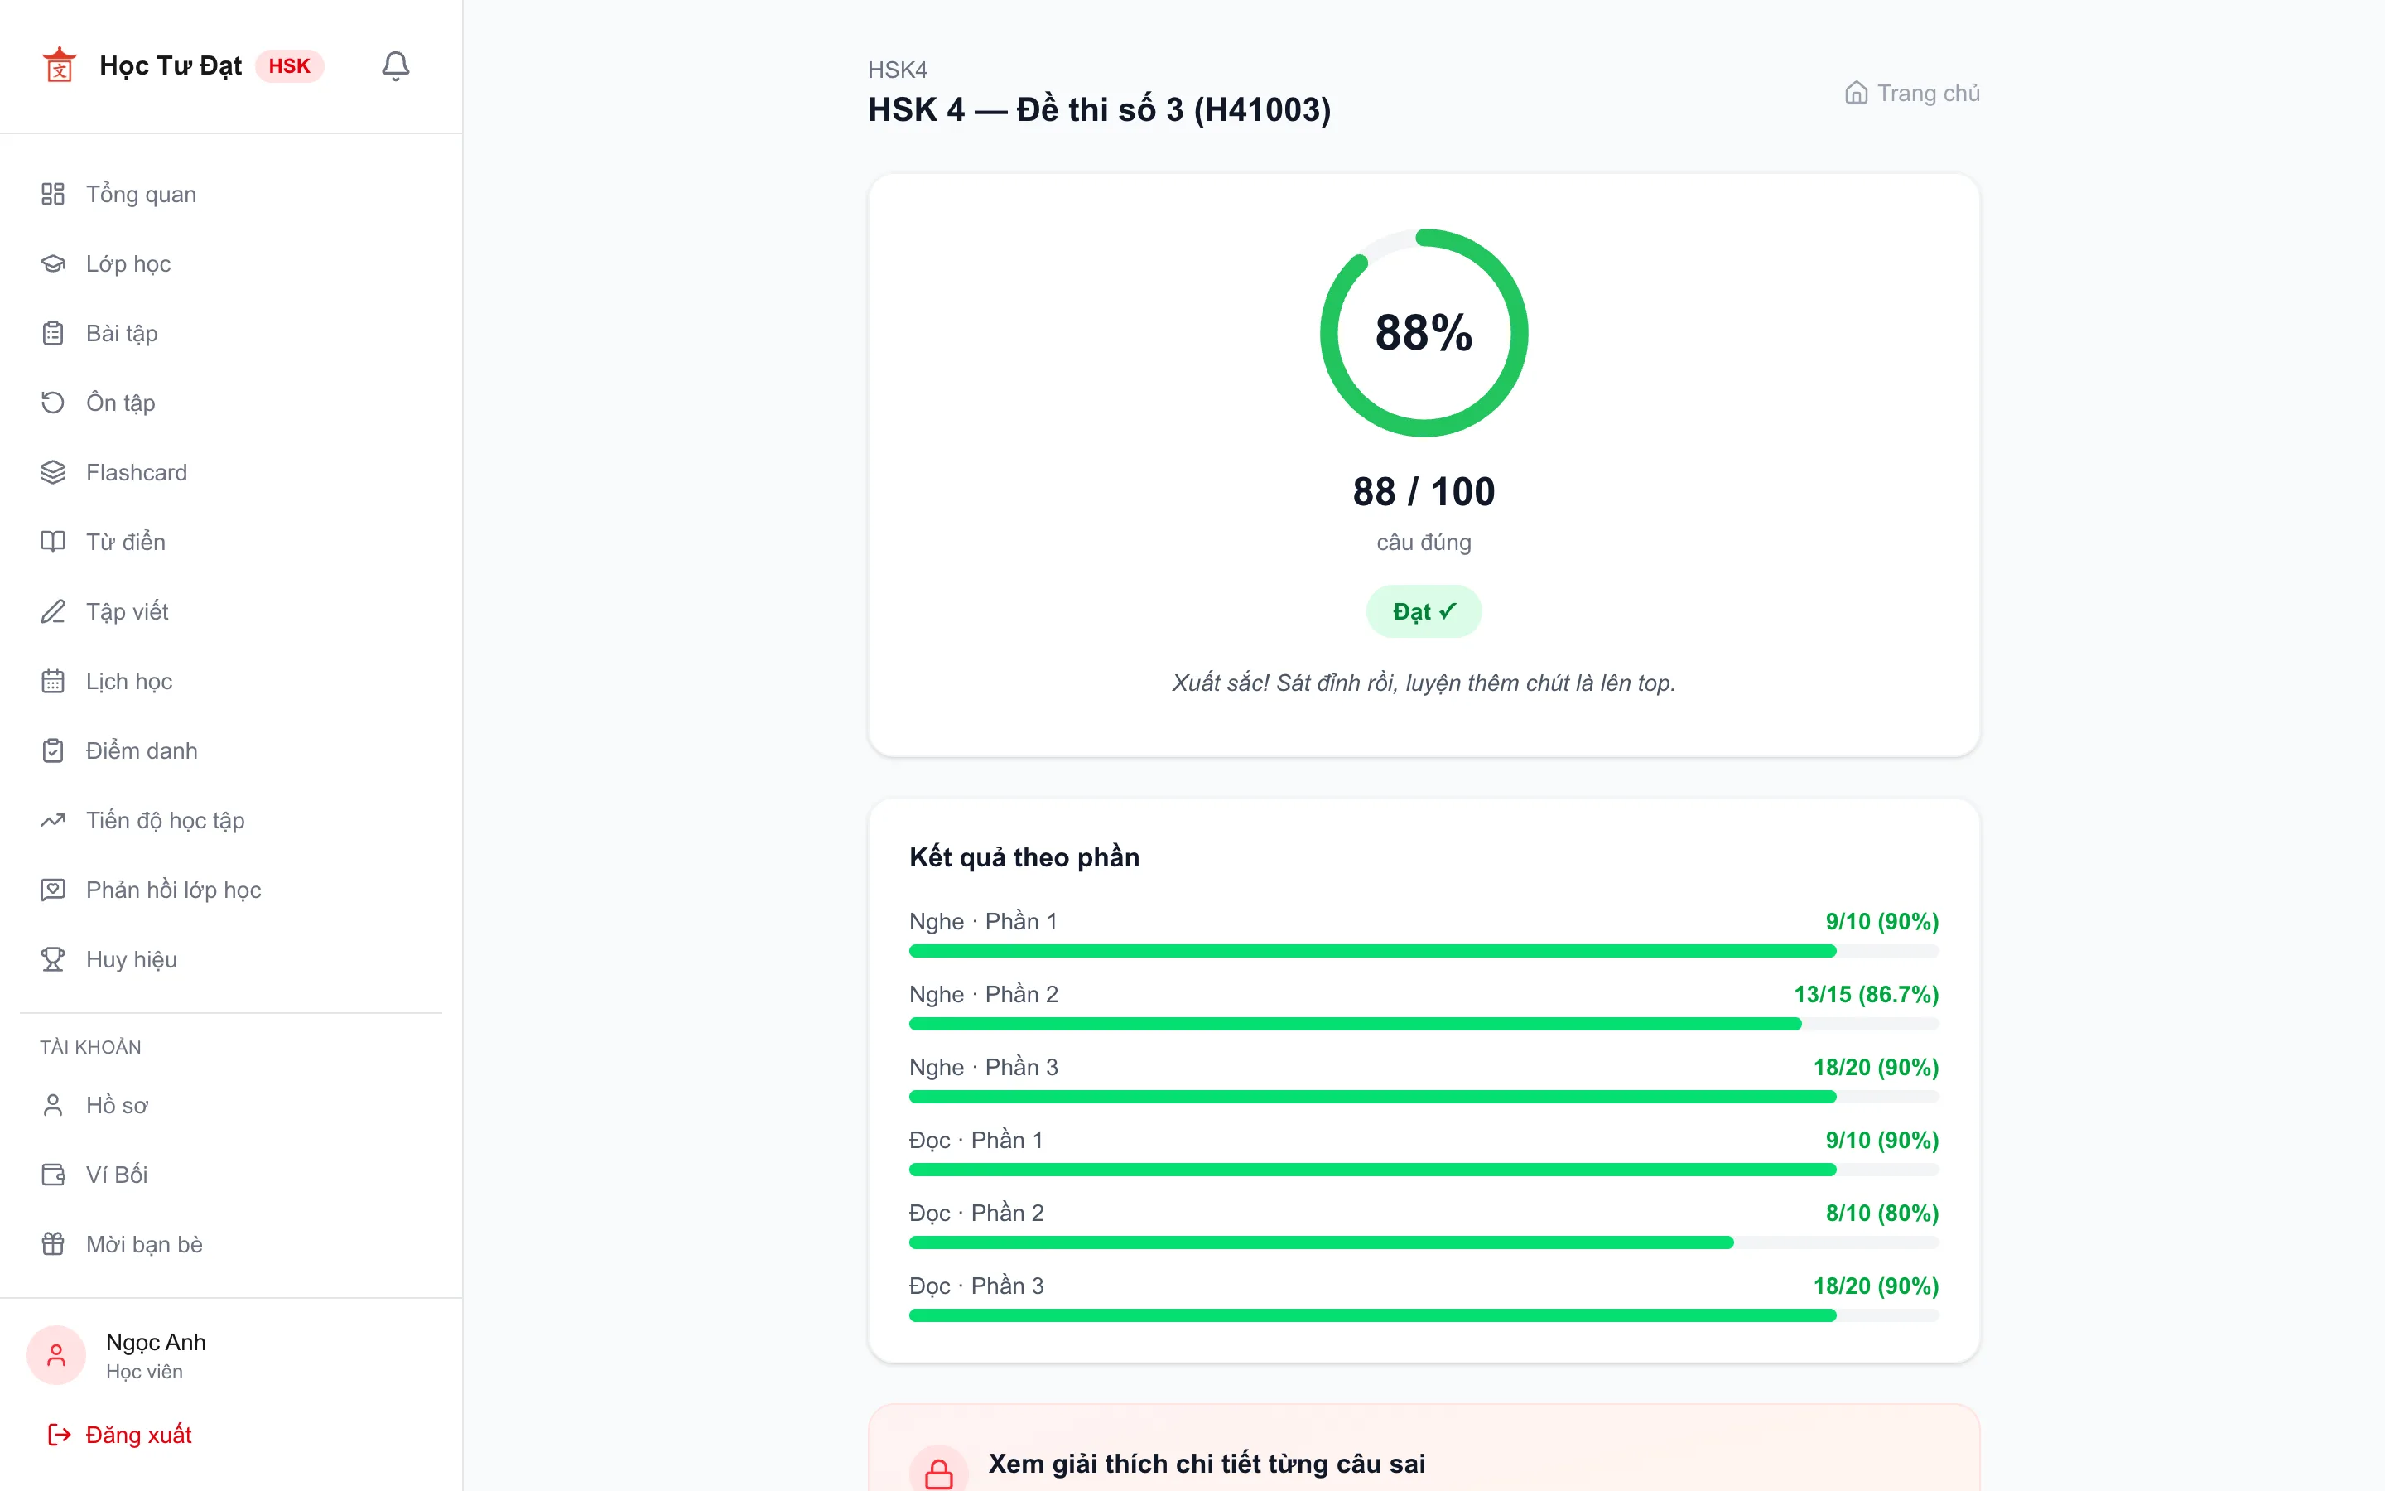Click the Đọc · Phần 1 progress bar
The image size is (2385, 1491).
(1424, 1170)
